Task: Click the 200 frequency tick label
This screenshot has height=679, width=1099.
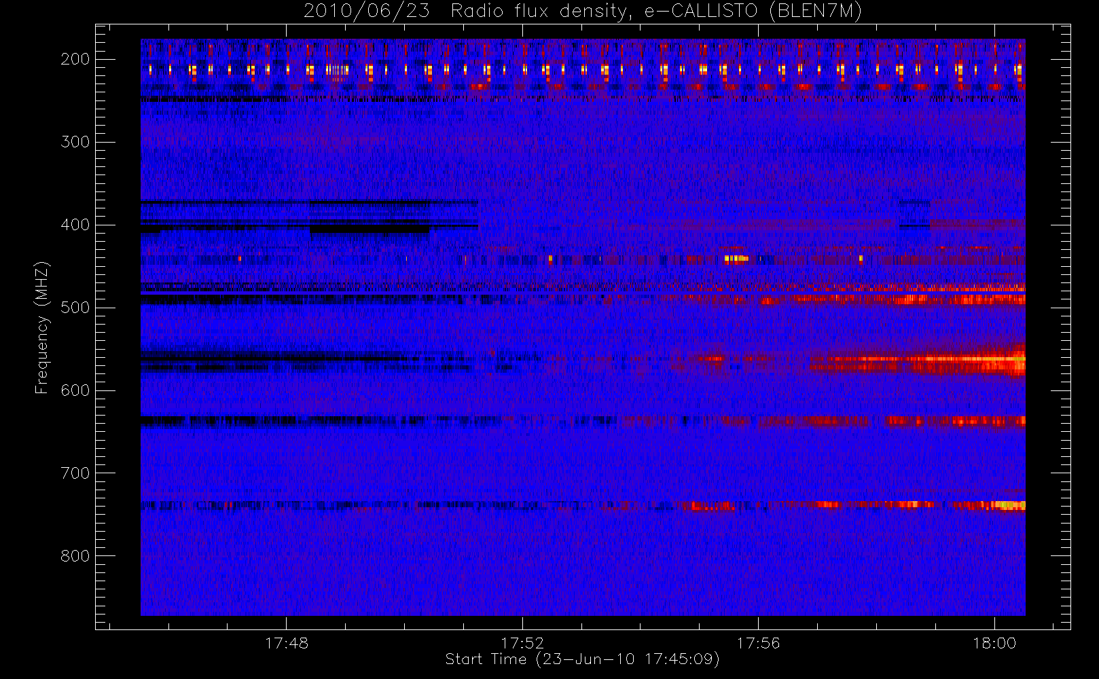Action: tap(75, 59)
